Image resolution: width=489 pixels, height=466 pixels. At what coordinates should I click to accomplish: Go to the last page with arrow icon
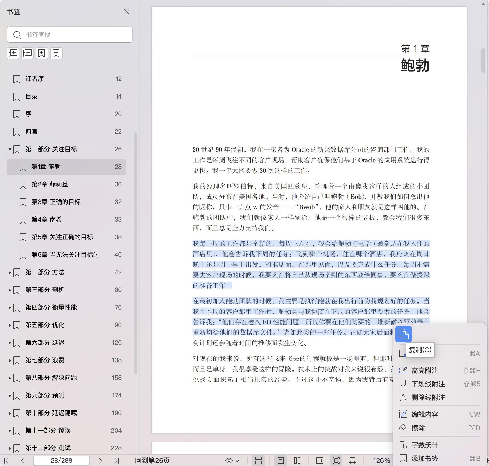(x=117, y=461)
